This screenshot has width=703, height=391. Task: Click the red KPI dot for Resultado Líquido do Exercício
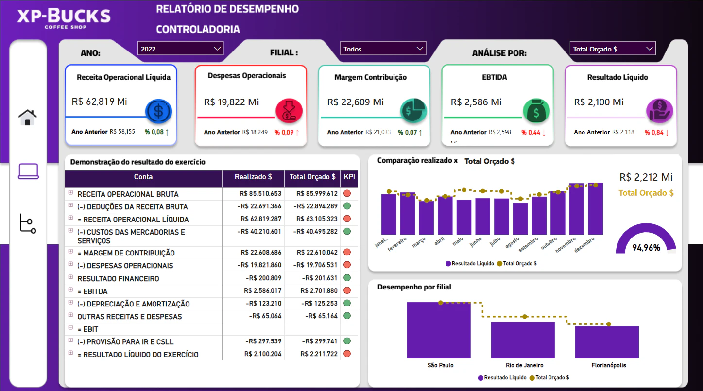347,354
